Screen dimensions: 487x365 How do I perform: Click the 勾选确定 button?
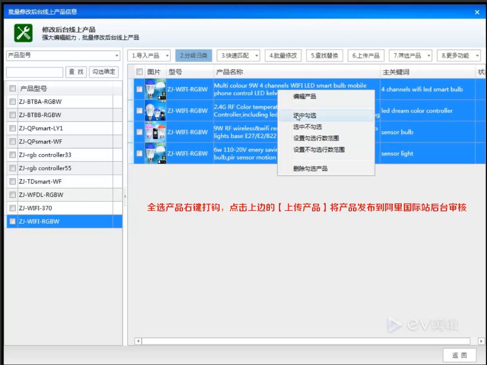tap(103, 72)
